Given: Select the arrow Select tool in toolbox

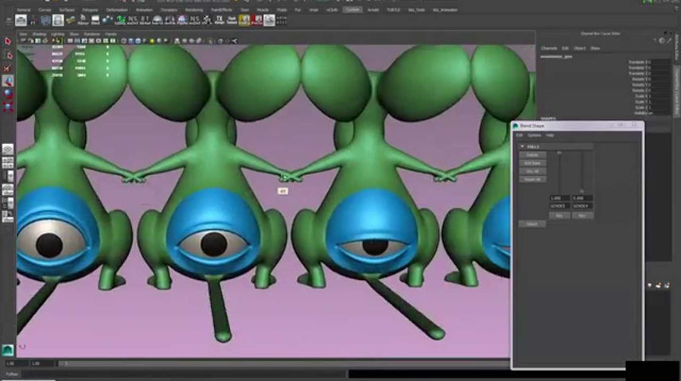Looking at the screenshot, I should tap(8, 41).
